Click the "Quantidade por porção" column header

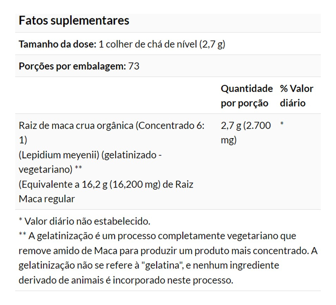click(247, 96)
